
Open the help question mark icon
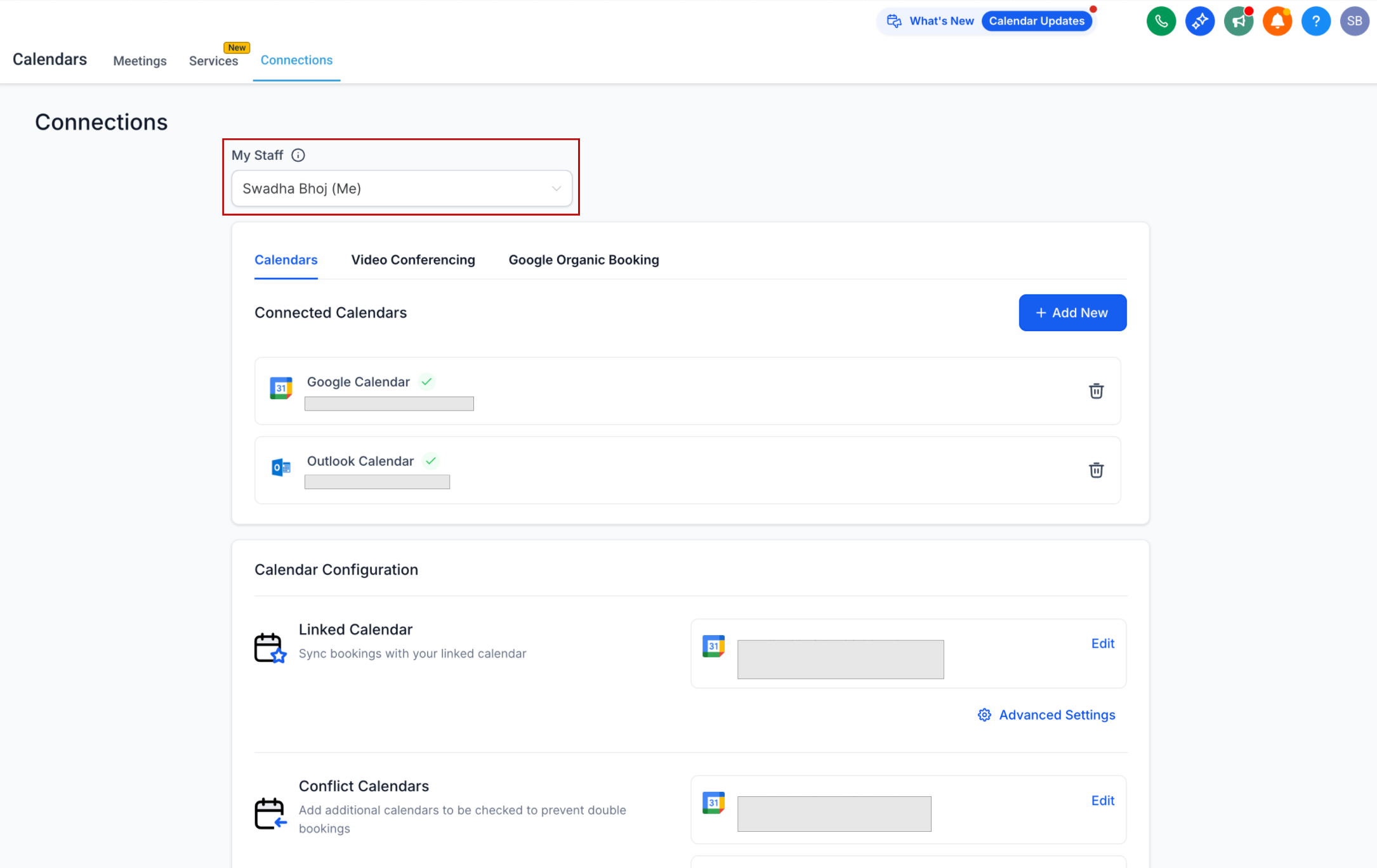[1315, 21]
